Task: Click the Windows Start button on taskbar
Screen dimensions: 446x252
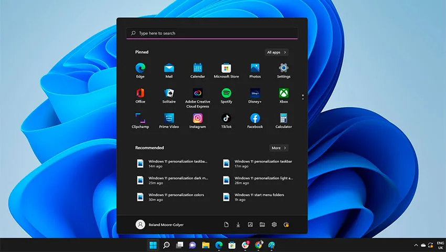Action: (153, 245)
